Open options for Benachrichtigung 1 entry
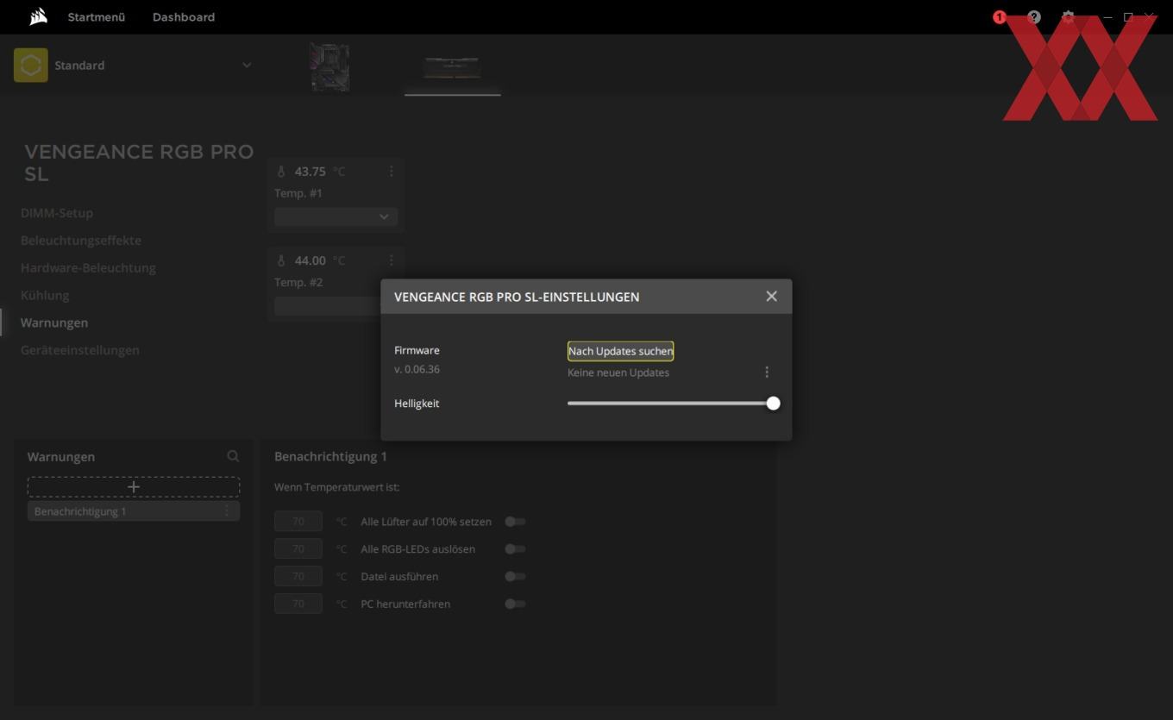The height and width of the screenshot is (720, 1173). pyautogui.click(x=228, y=511)
